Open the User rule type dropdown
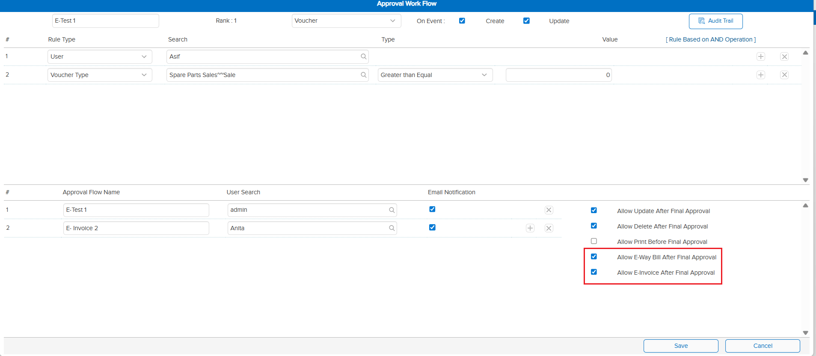 [100, 56]
